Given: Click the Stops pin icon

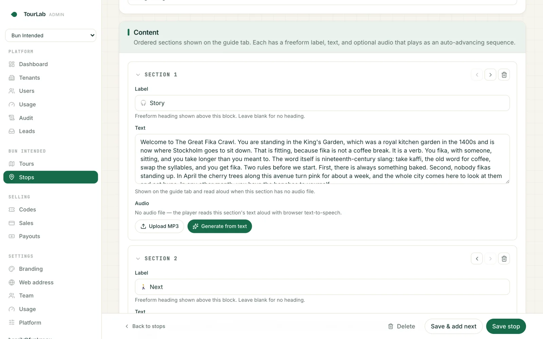Looking at the screenshot, I should pyautogui.click(x=12, y=177).
